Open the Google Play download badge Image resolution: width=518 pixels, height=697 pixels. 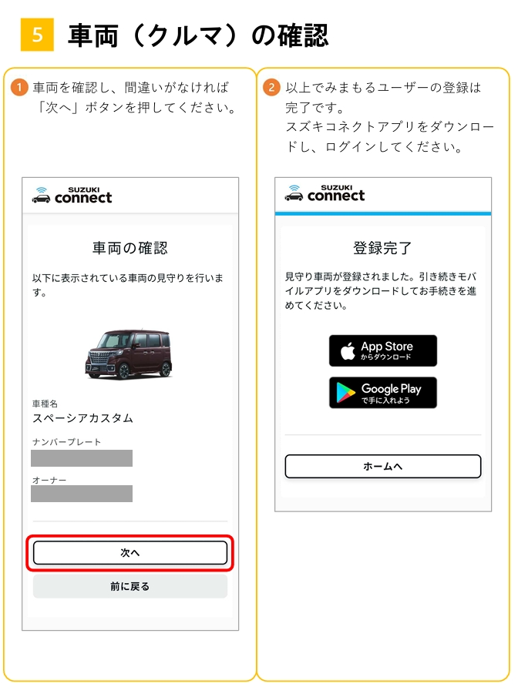point(382,393)
